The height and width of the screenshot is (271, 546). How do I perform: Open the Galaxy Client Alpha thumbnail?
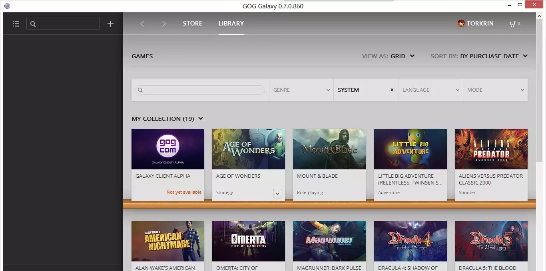click(168, 149)
